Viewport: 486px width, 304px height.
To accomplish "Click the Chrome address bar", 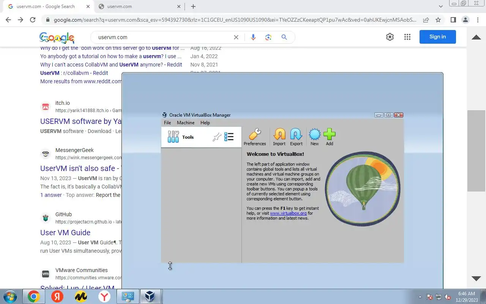I will pos(235,20).
